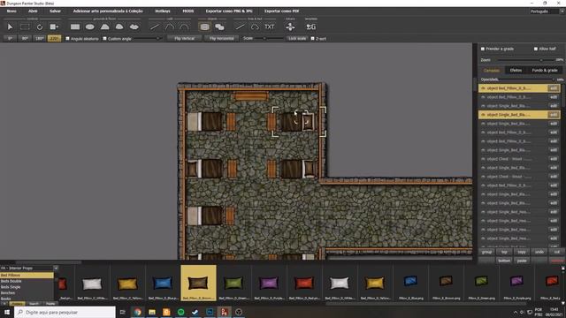Enable Prender a grade checkbox

[483, 49]
